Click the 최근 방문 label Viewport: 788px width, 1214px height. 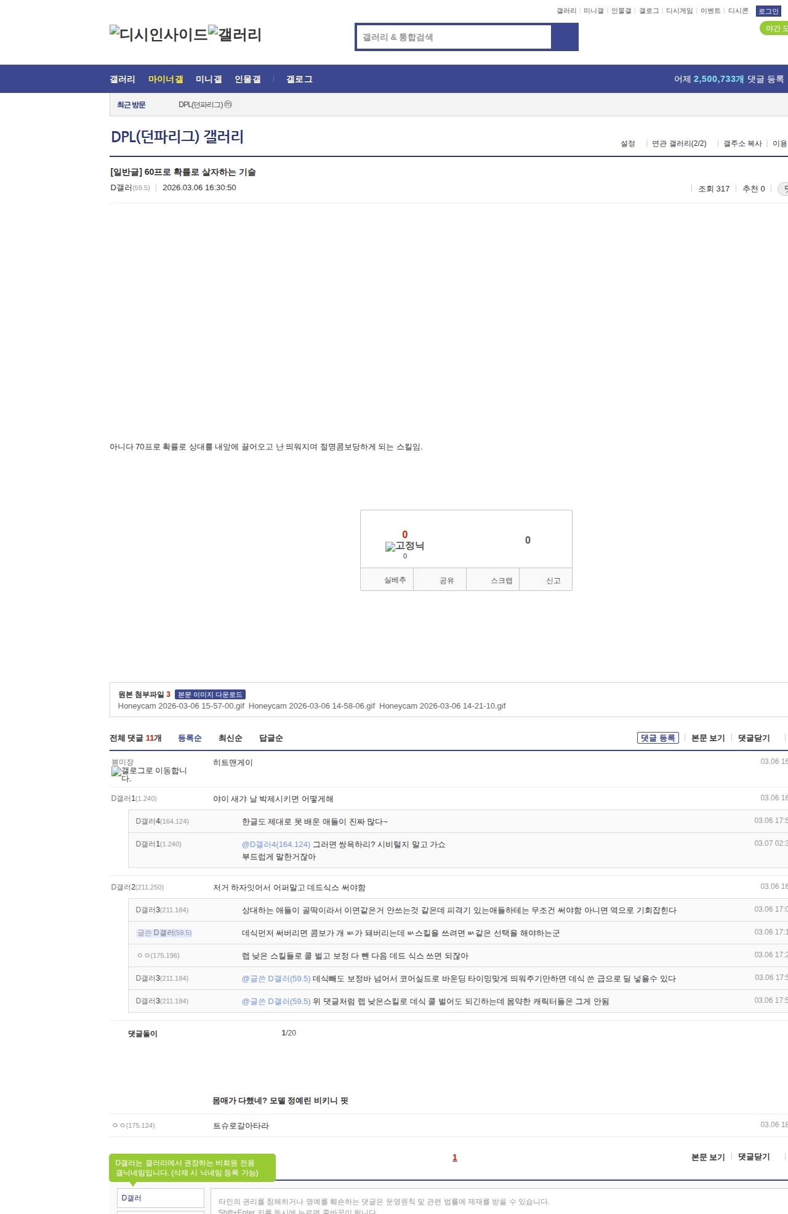point(131,105)
